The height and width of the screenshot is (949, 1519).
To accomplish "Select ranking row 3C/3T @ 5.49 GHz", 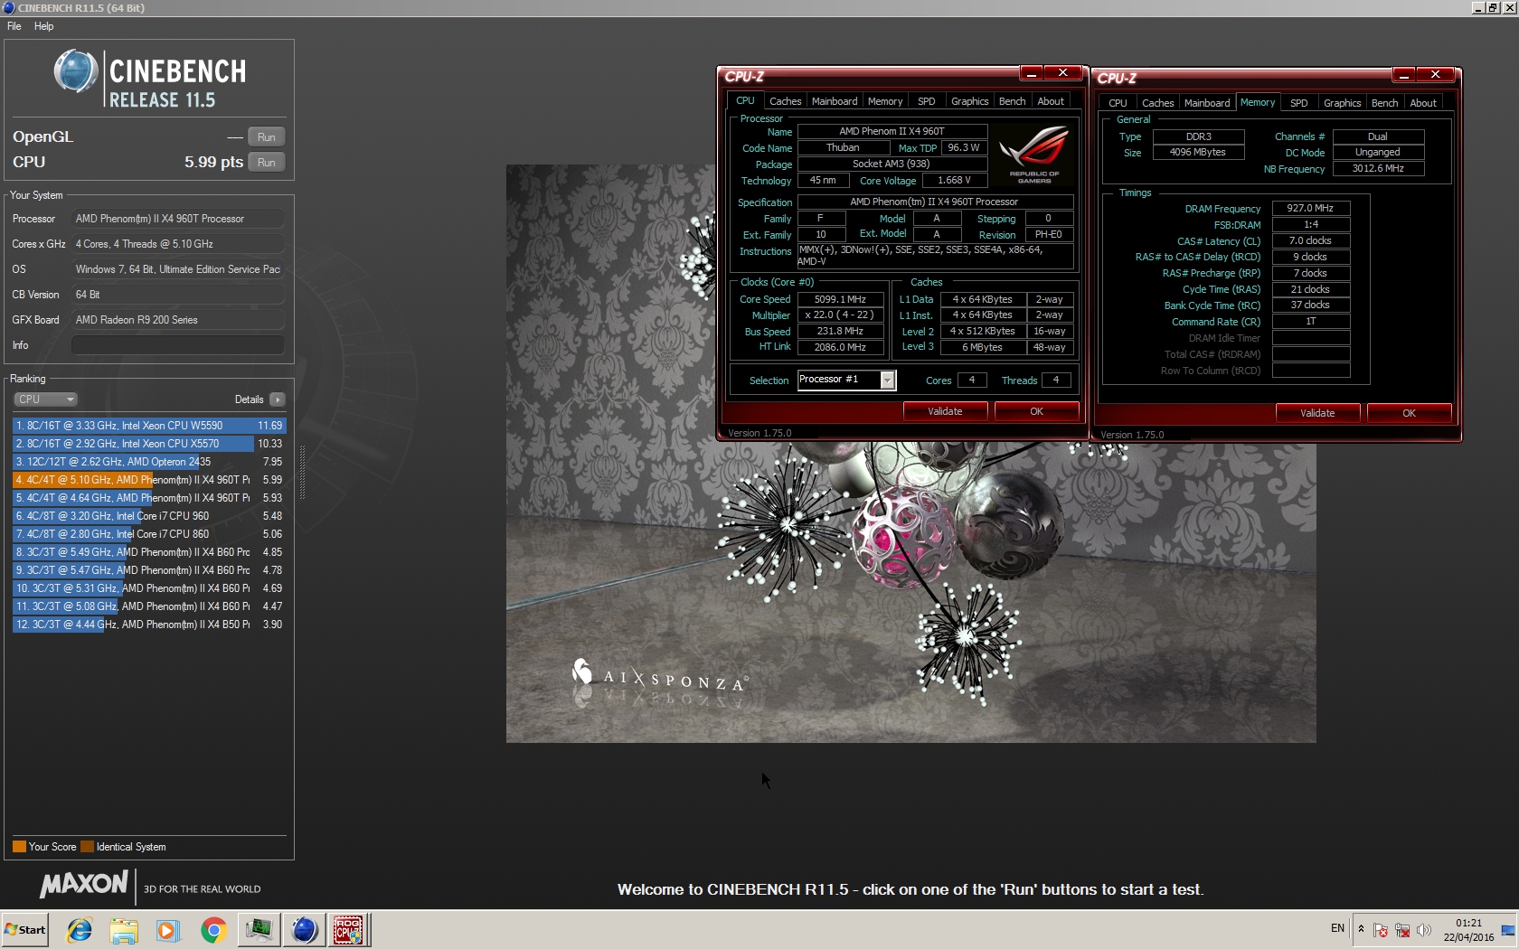I will (x=149, y=552).
